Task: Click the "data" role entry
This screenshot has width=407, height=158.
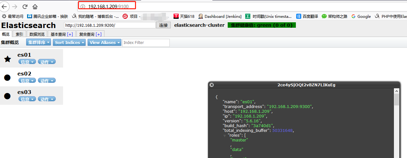Action: coord(237,149)
